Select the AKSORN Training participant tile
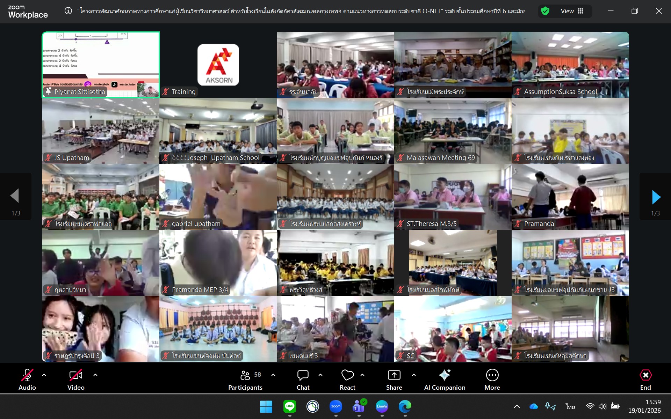The height and width of the screenshot is (419, 671). [218, 65]
